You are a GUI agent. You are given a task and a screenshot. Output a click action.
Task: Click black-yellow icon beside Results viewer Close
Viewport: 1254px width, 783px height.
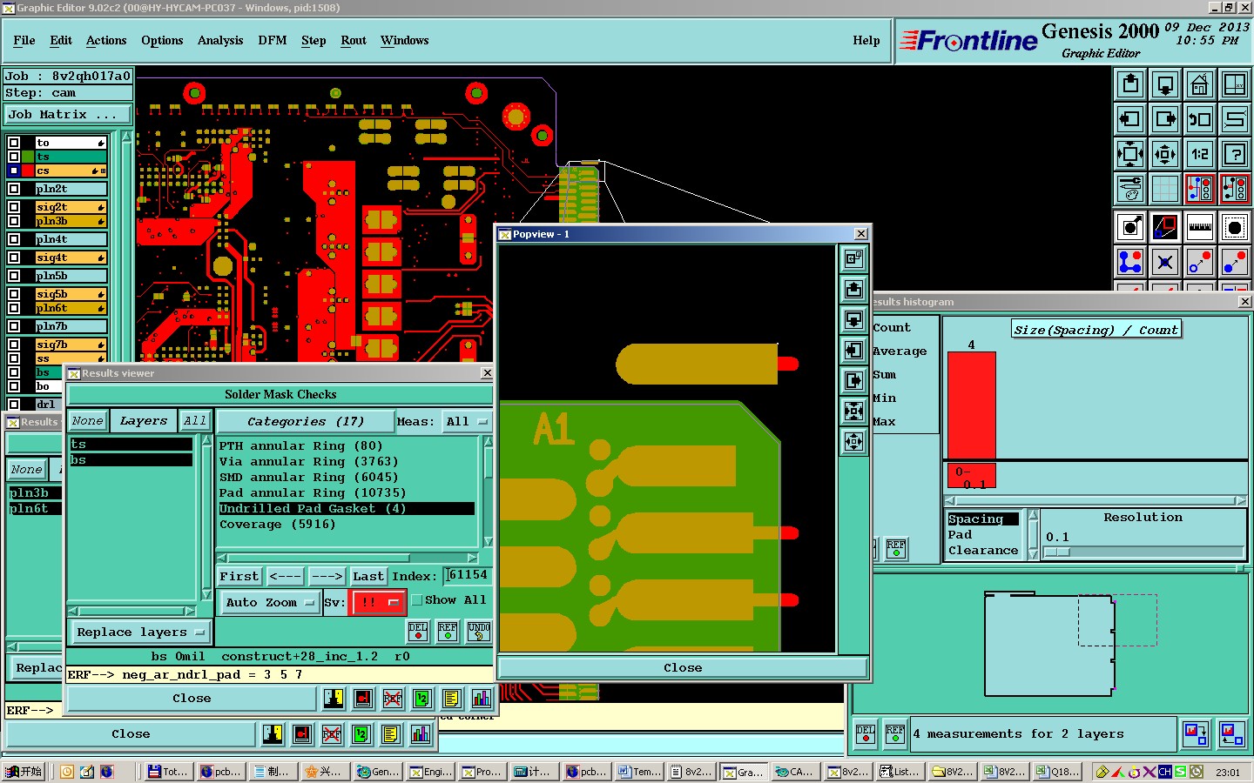point(334,699)
